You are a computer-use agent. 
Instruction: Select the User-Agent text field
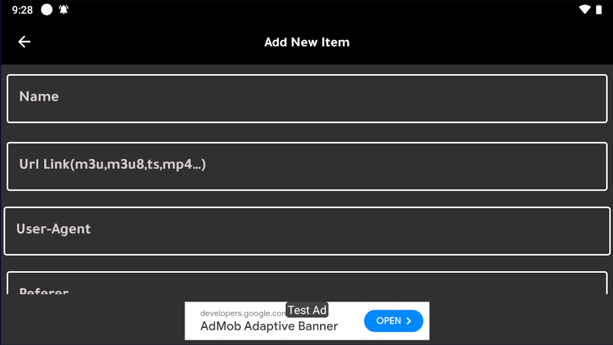(307, 231)
